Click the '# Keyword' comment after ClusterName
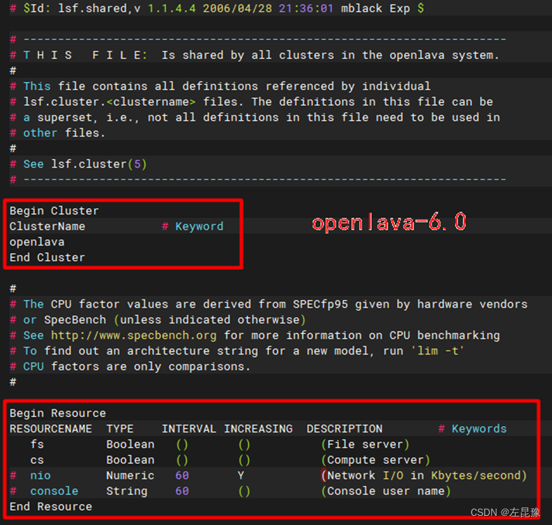Screen dimensions: 552x525 193,226
